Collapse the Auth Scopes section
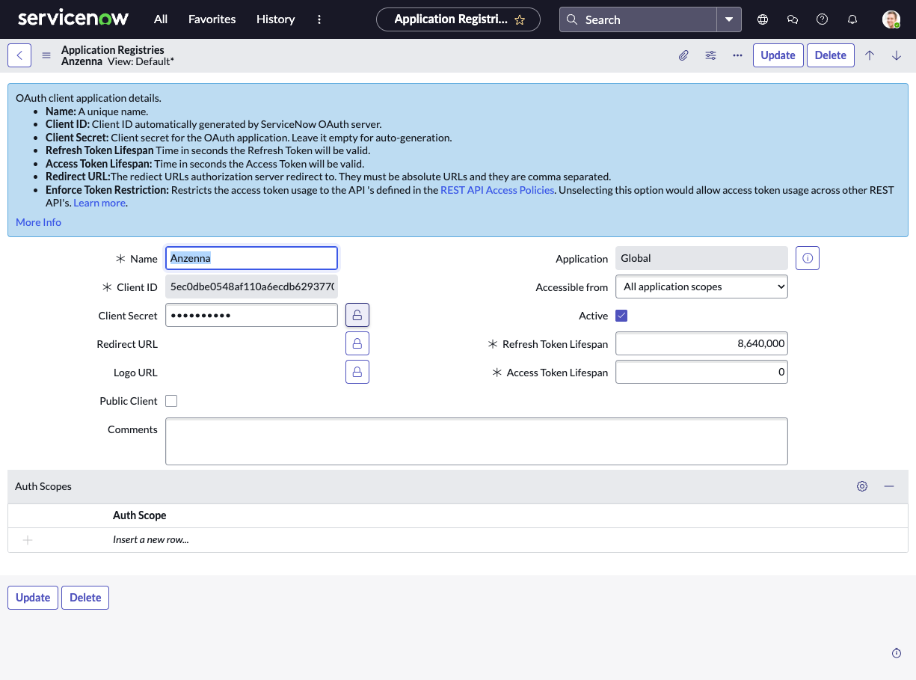Viewport: 916px width, 680px height. coord(889,486)
